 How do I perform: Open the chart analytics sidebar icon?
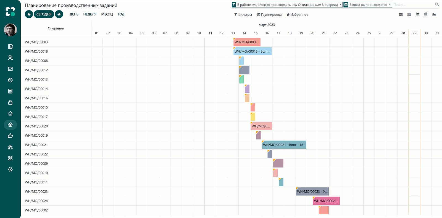coord(10,69)
